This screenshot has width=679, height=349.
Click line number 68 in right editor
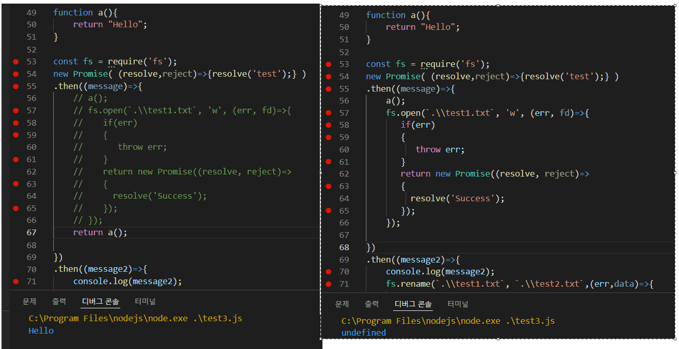point(344,247)
